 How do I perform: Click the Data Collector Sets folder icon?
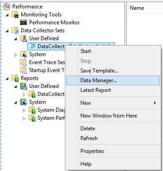15,30
